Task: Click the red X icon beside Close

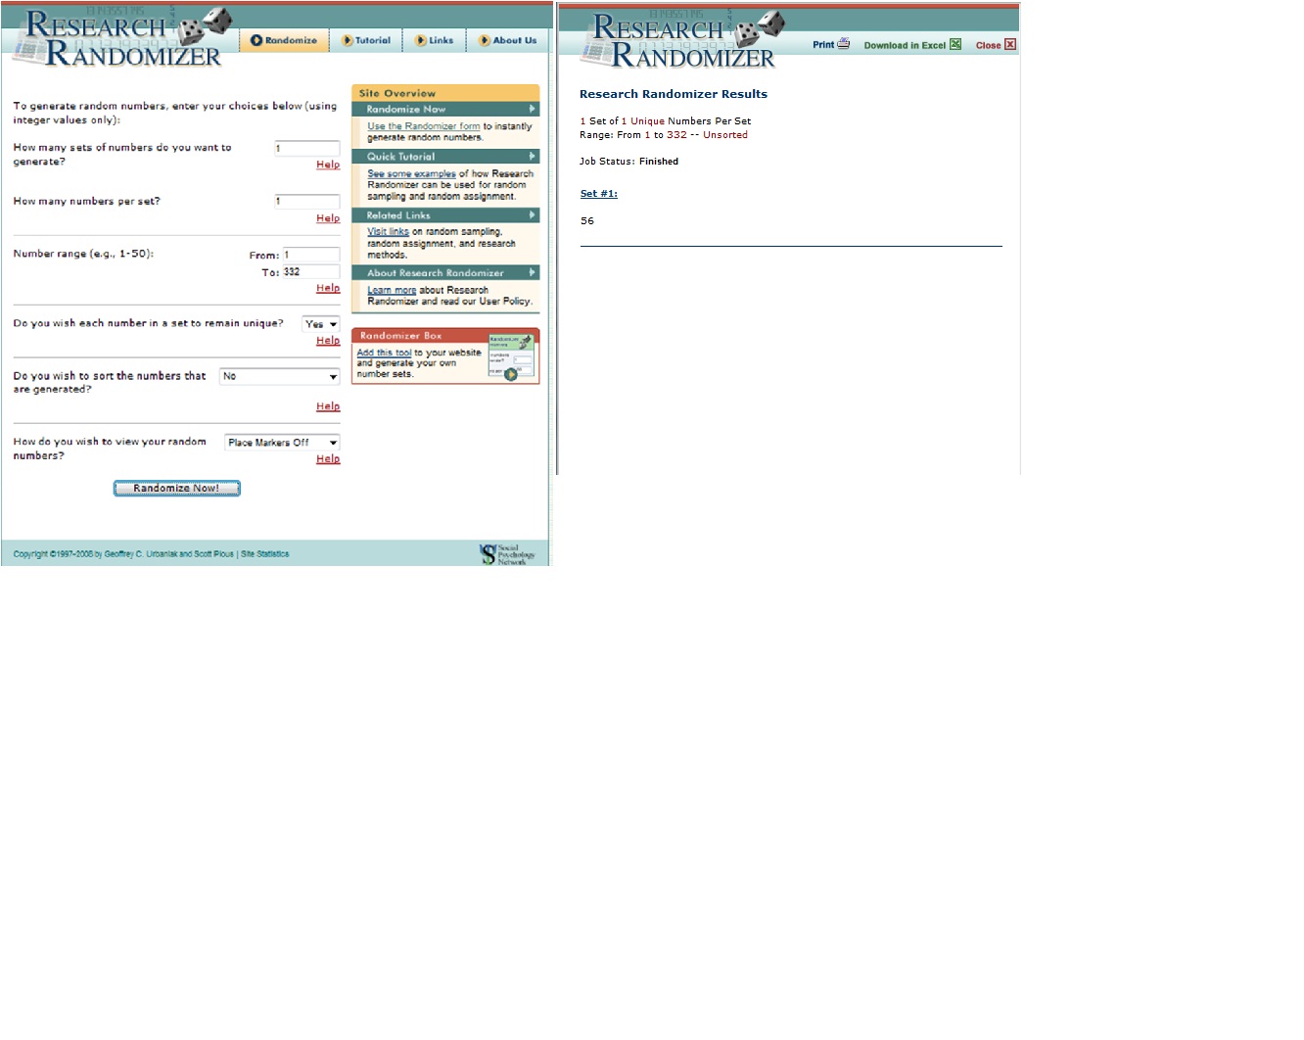Action: point(1010,44)
